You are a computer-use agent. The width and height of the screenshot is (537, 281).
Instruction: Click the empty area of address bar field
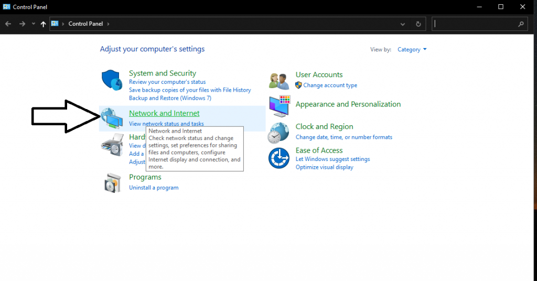(253, 24)
